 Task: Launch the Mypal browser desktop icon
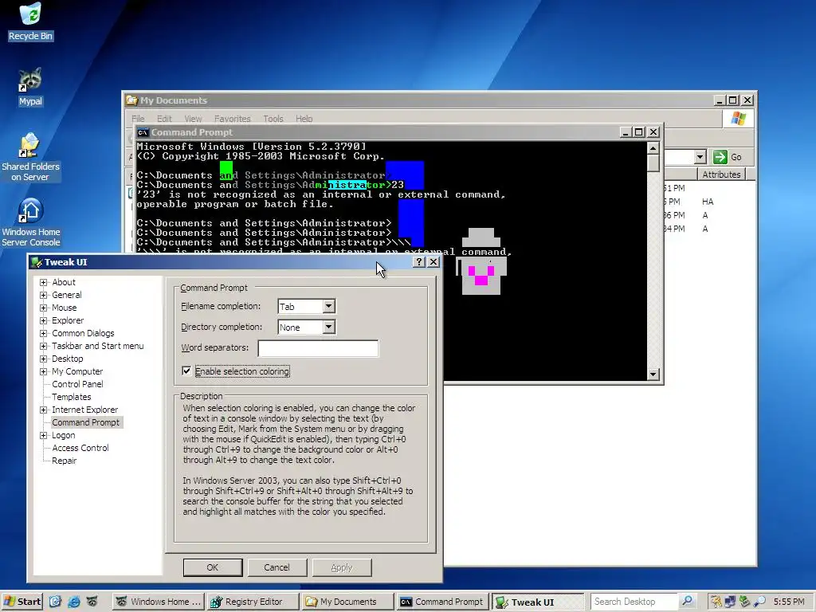pyautogui.click(x=30, y=87)
